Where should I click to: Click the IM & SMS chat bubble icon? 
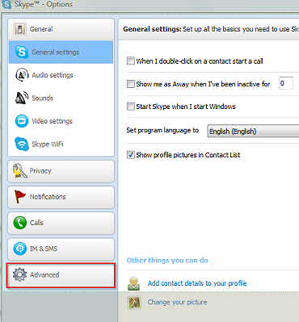[20, 249]
